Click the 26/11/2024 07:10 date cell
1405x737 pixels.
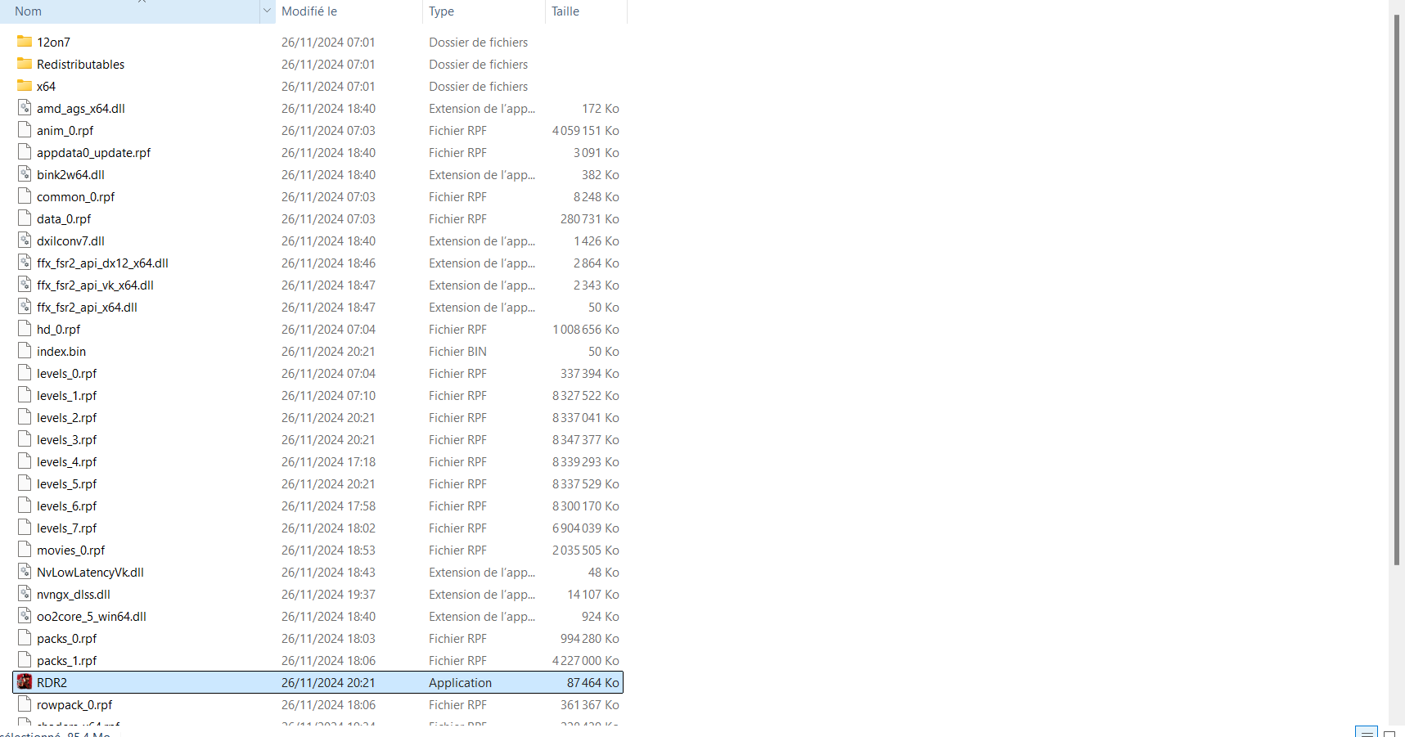point(328,395)
